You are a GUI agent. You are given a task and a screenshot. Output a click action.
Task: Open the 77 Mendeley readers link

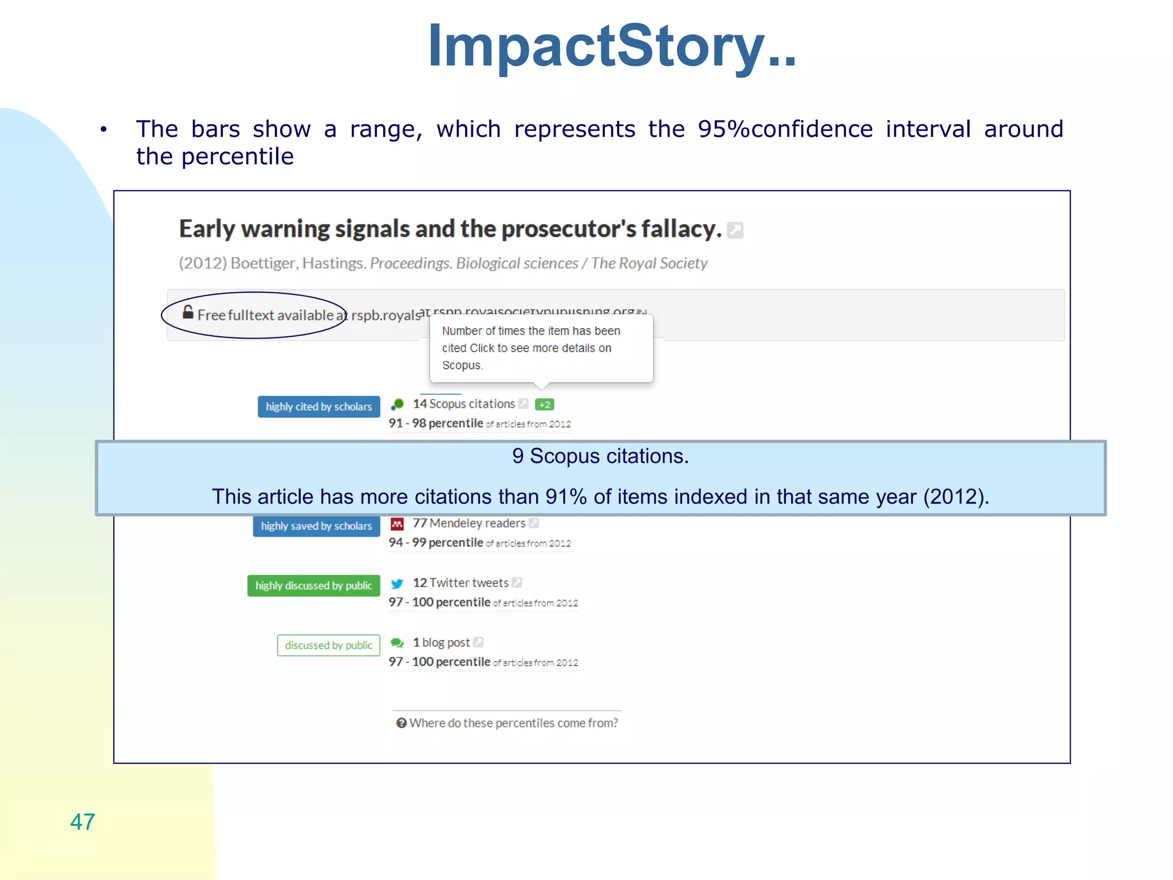[469, 523]
